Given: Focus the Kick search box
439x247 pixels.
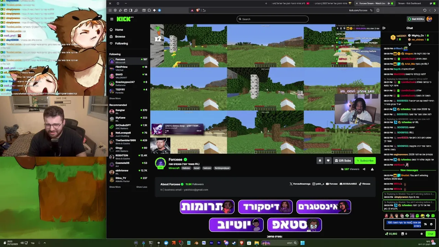Looking at the screenshot, I should [273, 19].
